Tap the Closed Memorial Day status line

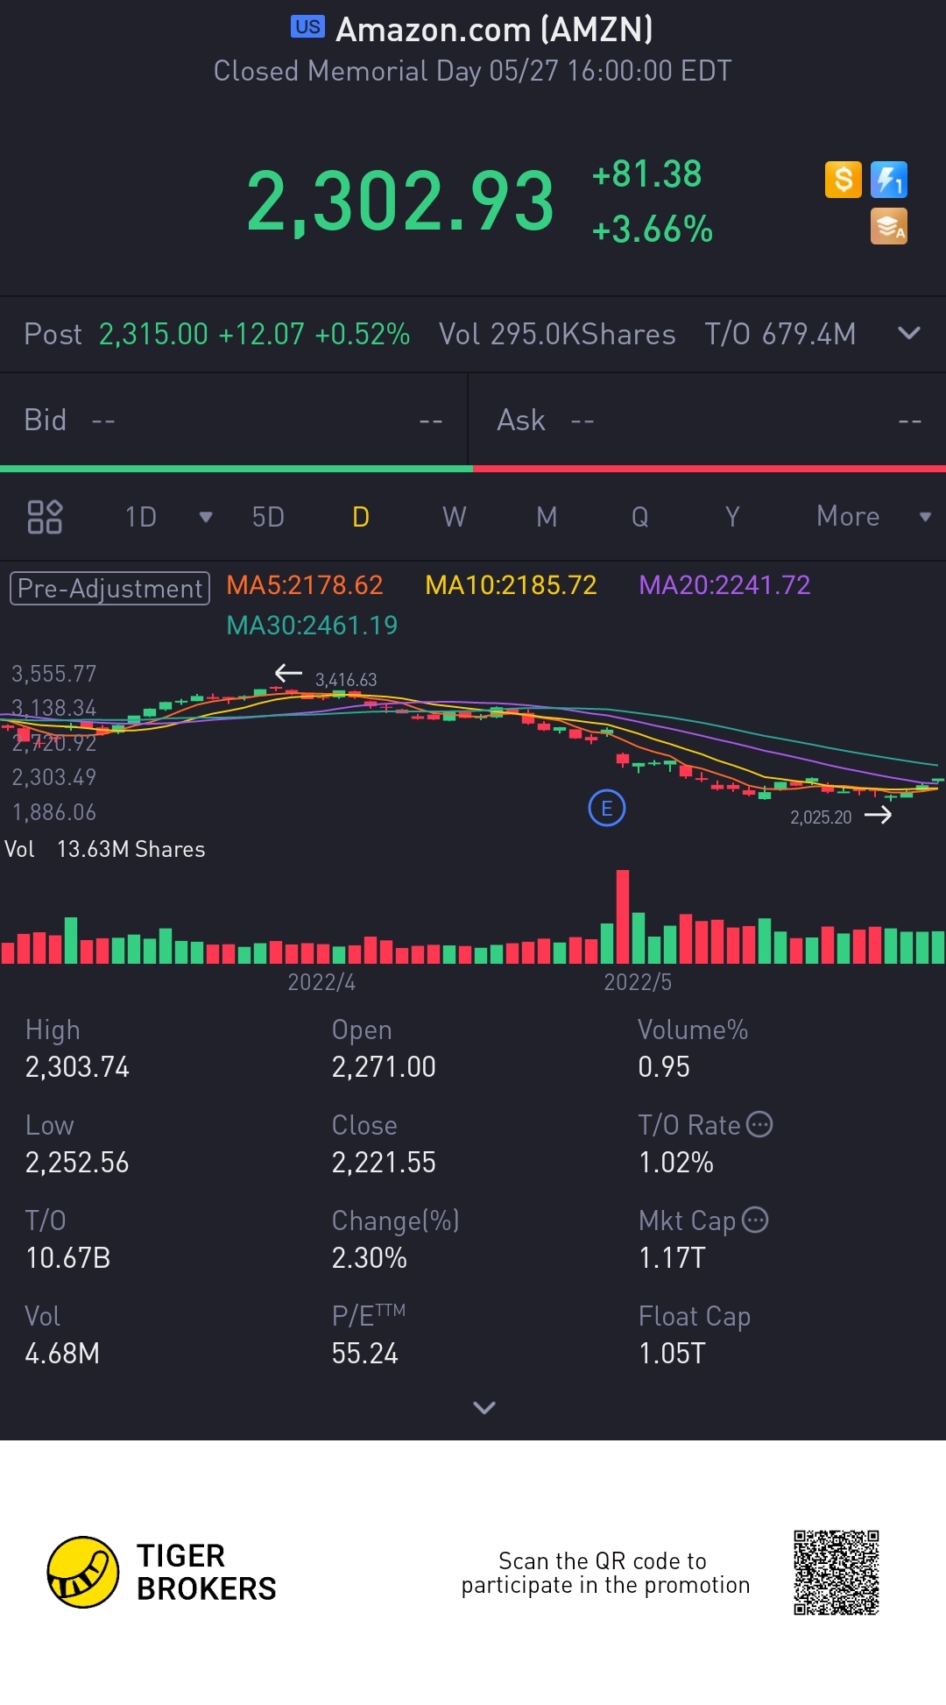pos(473,71)
